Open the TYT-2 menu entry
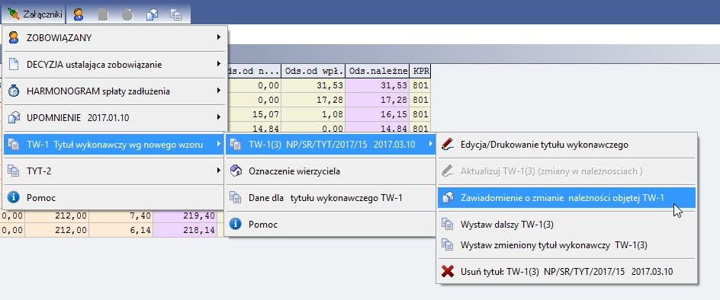This screenshot has height=300, width=720. pyautogui.click(x=115, y=171)
